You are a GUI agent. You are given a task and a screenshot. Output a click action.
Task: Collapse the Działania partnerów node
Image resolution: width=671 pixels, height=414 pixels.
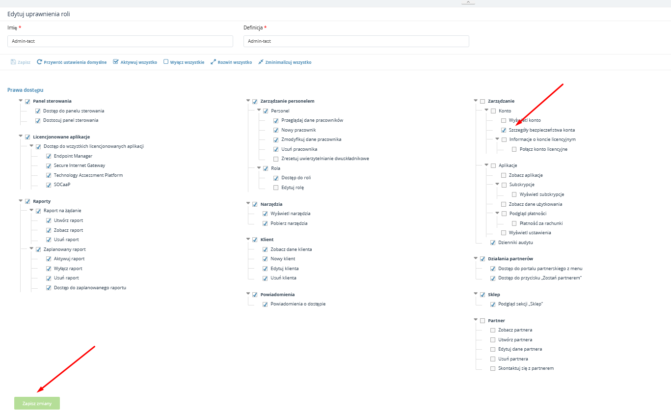(476, 258)
